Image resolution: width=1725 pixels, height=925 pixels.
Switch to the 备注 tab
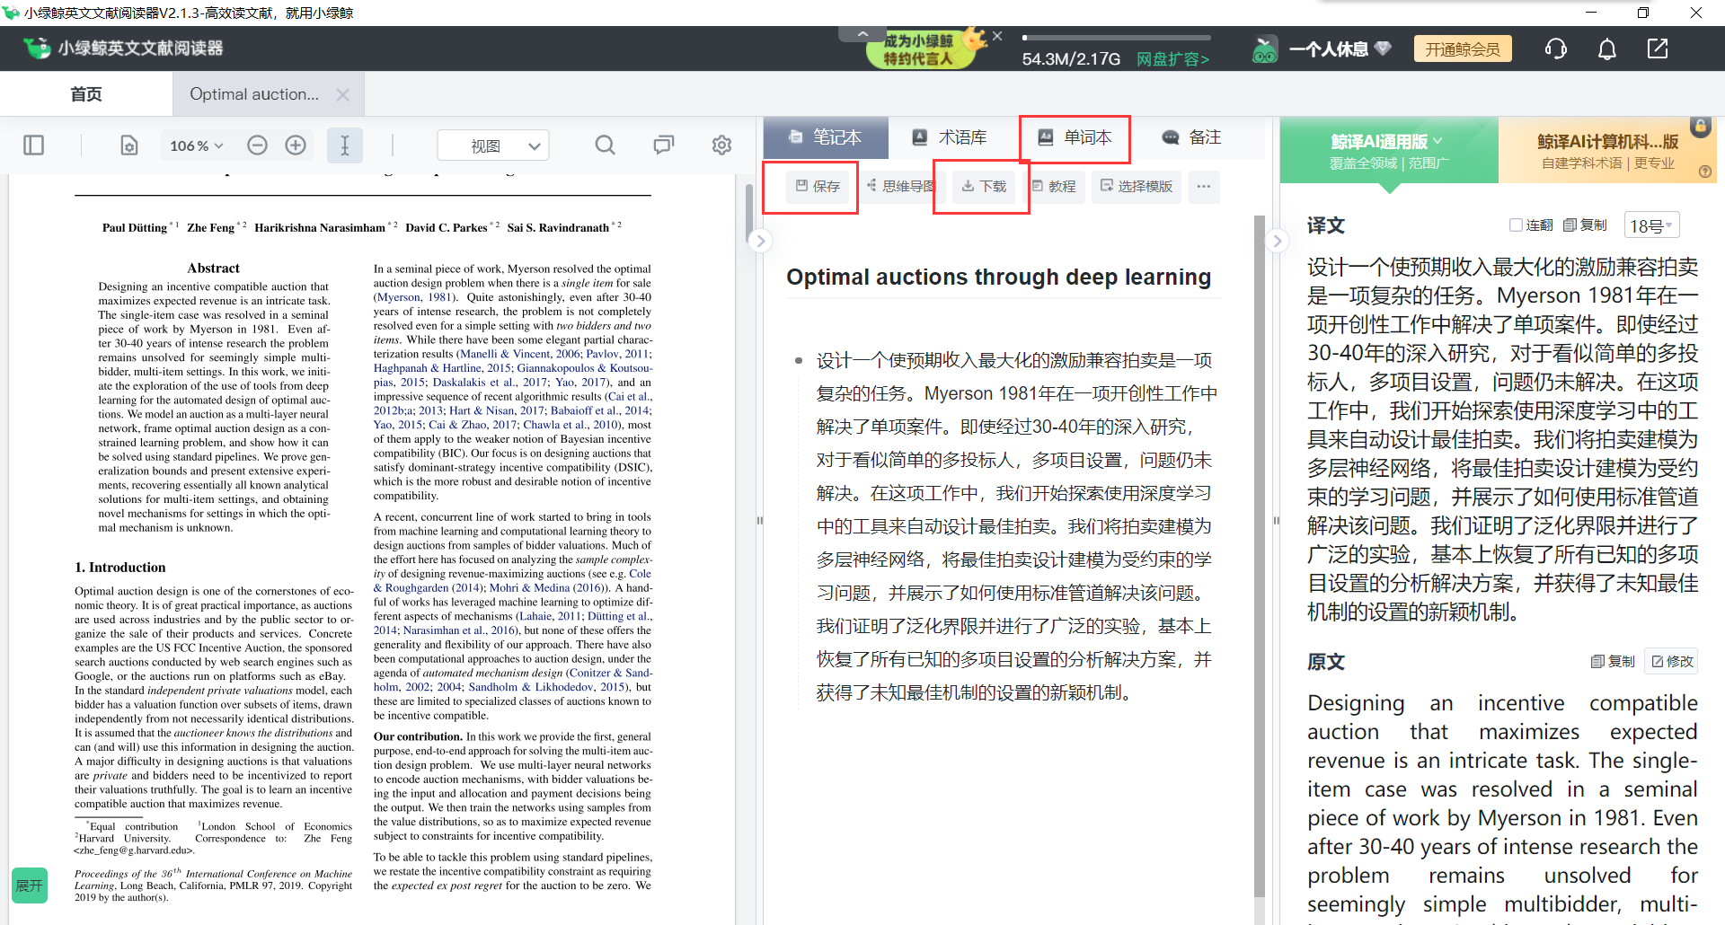1192,137
